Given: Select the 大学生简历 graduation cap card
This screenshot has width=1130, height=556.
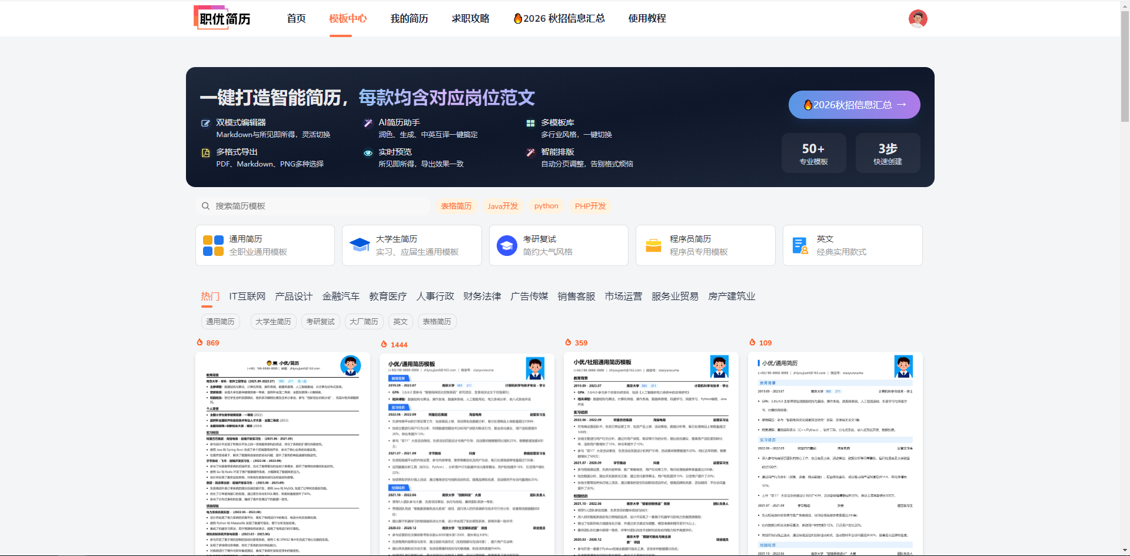Looking at the screenshot, I should coord(411,245).
